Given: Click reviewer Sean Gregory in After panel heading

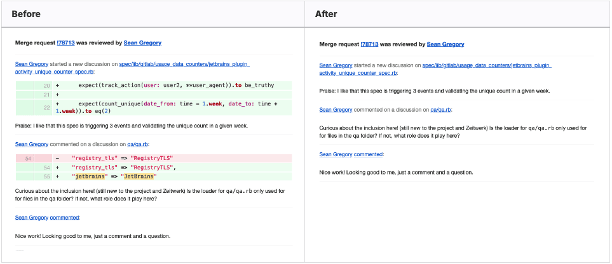Looking at the screenshot, I should click(445, 44).
